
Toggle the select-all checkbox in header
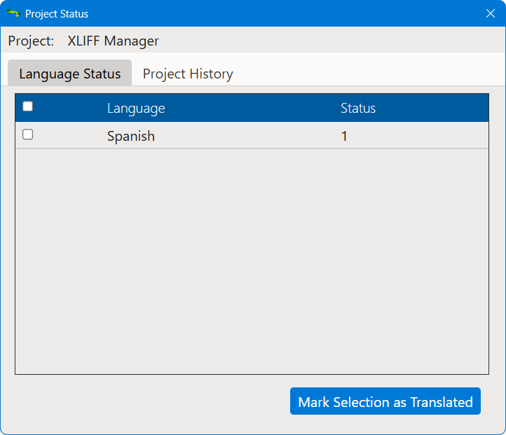point(28,106)
